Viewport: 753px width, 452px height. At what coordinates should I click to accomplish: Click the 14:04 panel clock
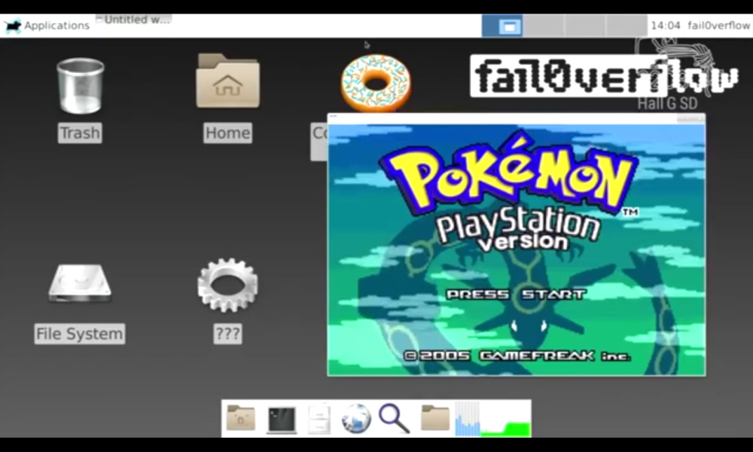(x=666, y=26)
